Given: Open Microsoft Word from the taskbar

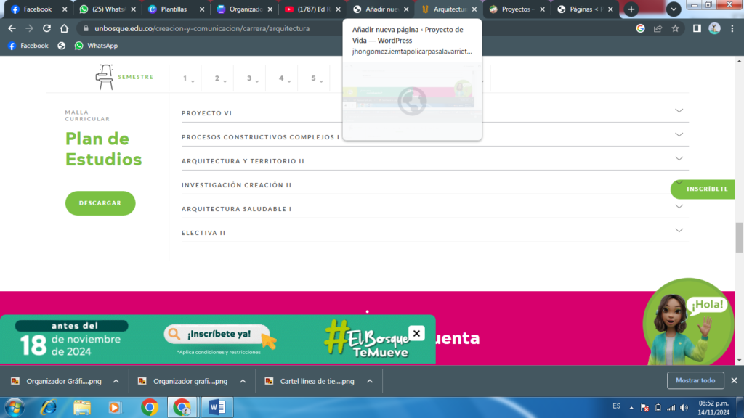Looking at the screenshot, I should [x=217, y=407].
